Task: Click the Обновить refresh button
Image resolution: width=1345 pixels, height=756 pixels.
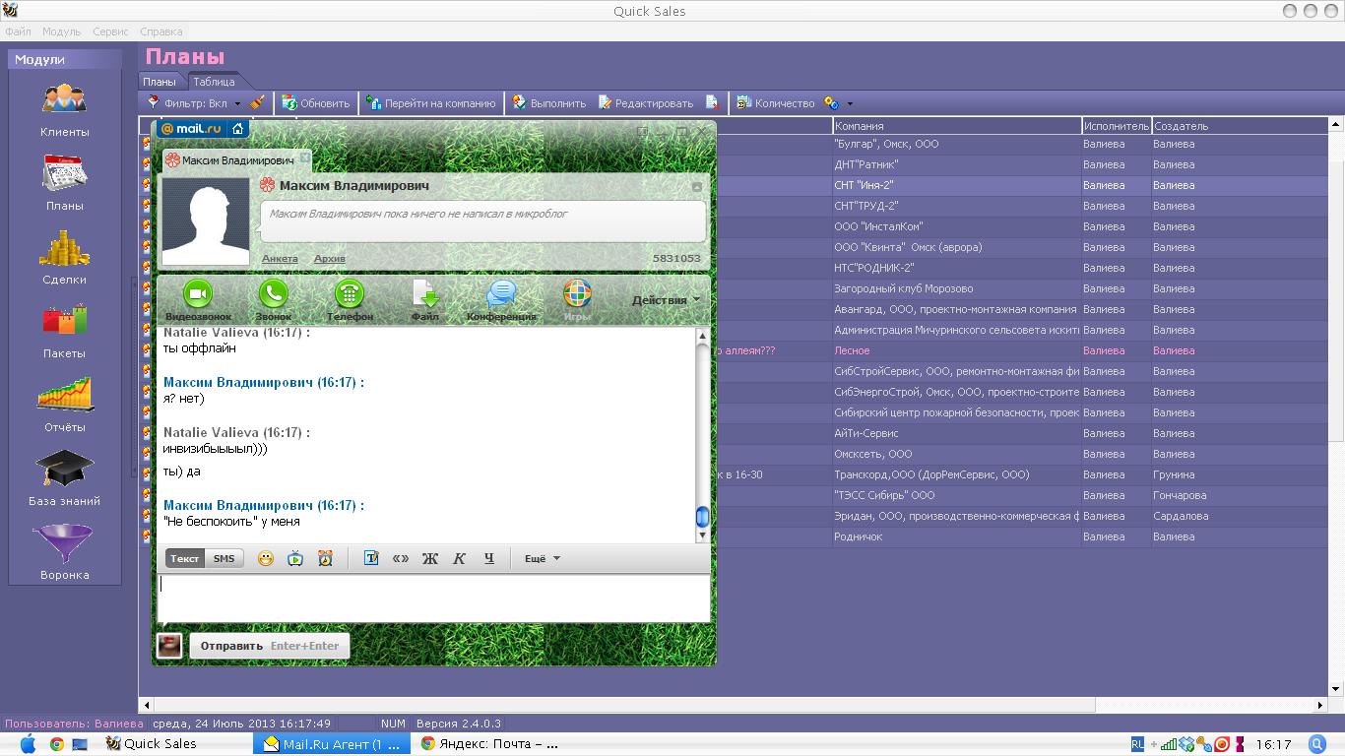Action: 316,102
